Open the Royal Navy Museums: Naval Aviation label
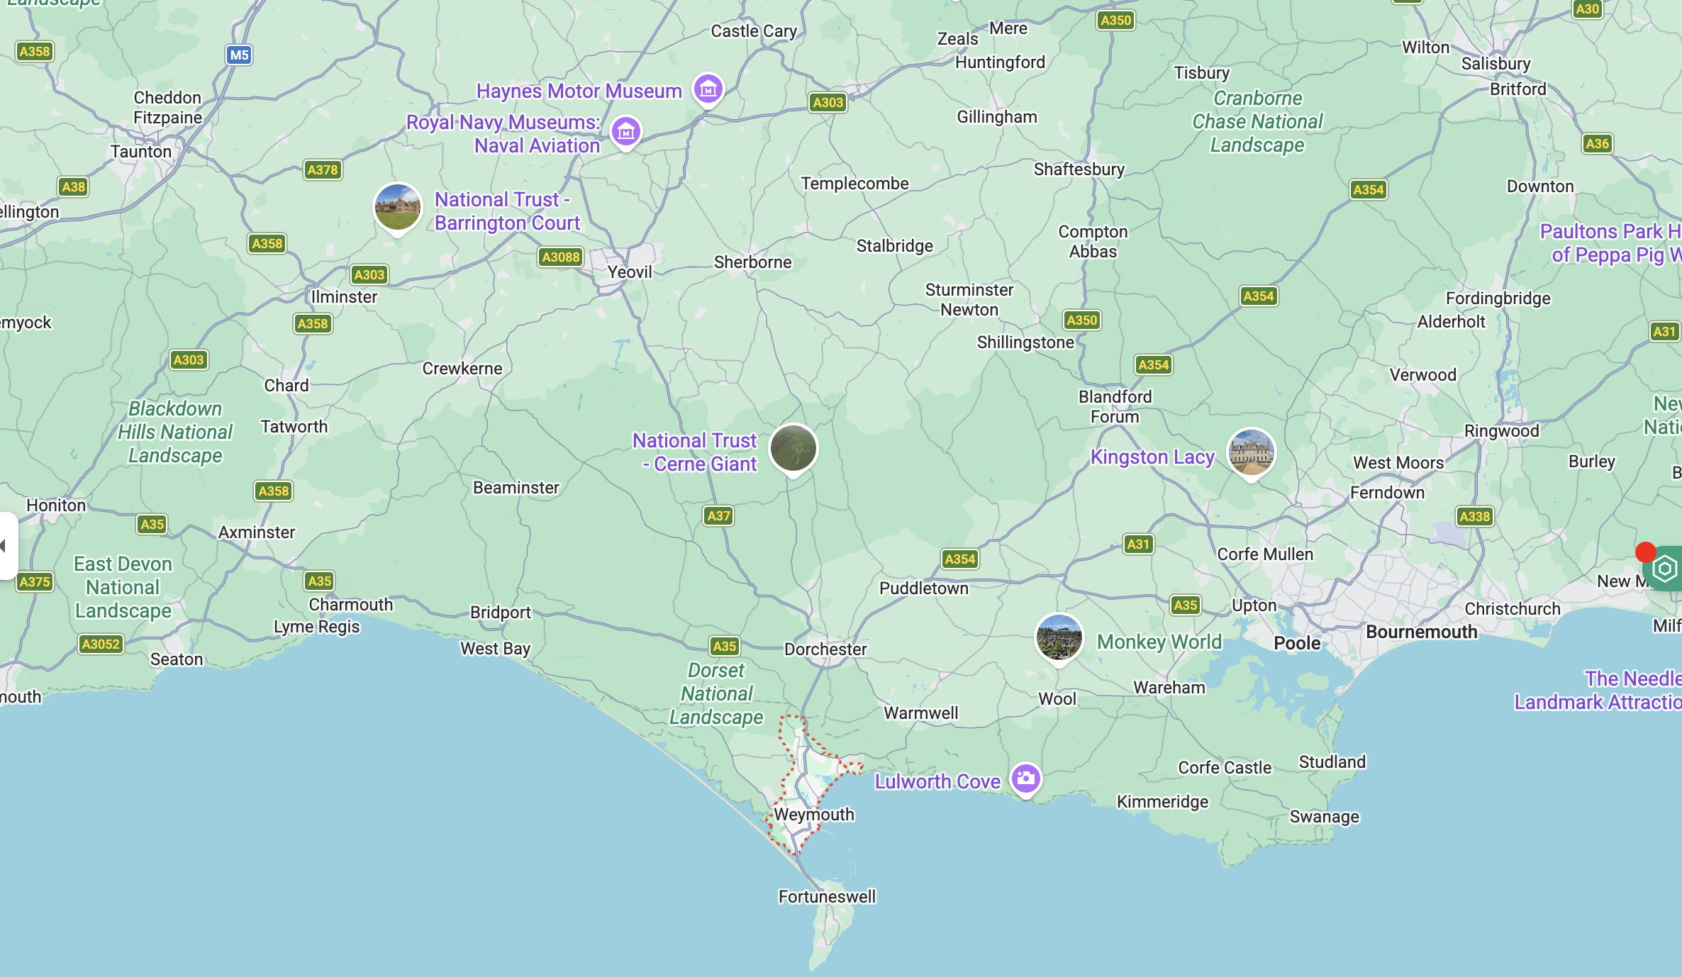This screenshot has width=1682, height=977. 503,134
